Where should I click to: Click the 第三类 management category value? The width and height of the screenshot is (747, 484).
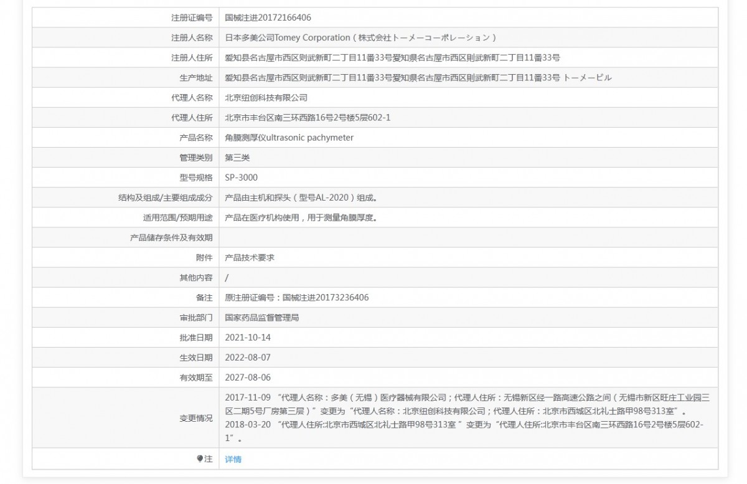coord(237,158)
